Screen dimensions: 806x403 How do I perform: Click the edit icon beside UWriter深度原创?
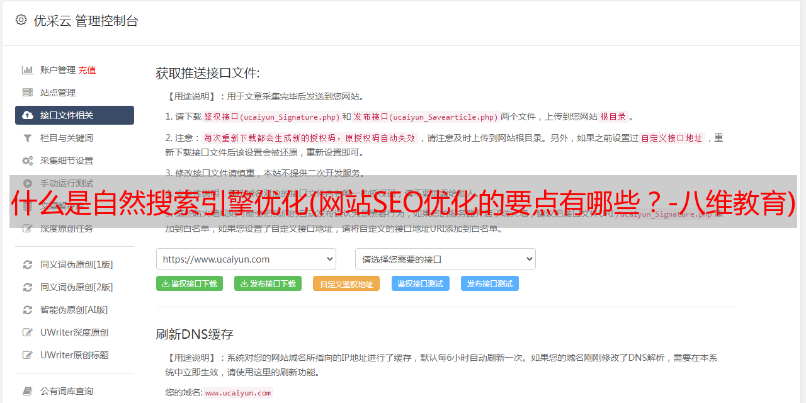click(x=28, y=332)
